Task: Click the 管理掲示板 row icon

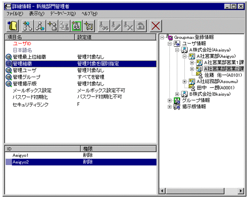Action: click(x=9, y=84)
